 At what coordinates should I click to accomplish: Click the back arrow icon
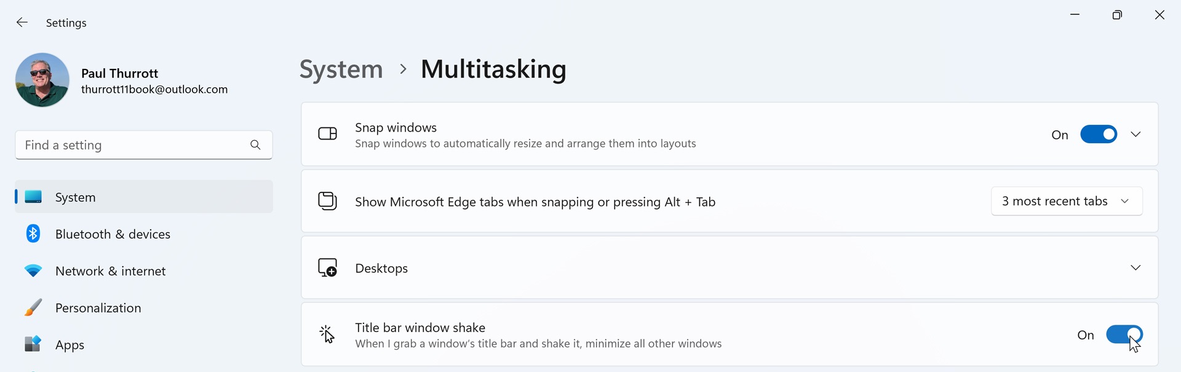[x=22, y=23]
